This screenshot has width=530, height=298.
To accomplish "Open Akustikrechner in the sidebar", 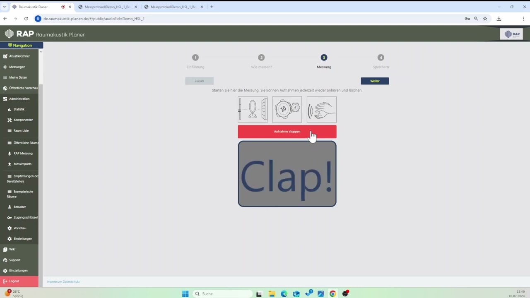I will click(x=19, y=56).
